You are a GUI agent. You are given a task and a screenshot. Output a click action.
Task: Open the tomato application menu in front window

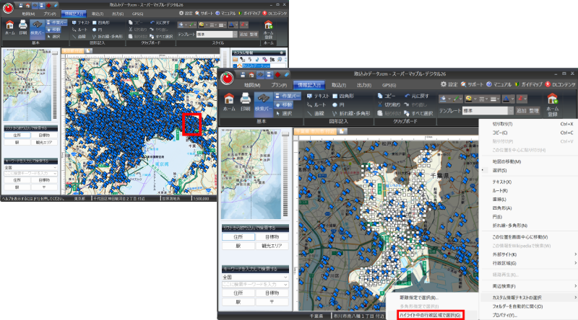(x=227, y=78)
